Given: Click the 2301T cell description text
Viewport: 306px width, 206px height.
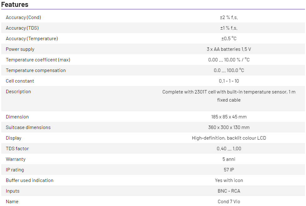Looking at the screenshot, I should [229, 96].
